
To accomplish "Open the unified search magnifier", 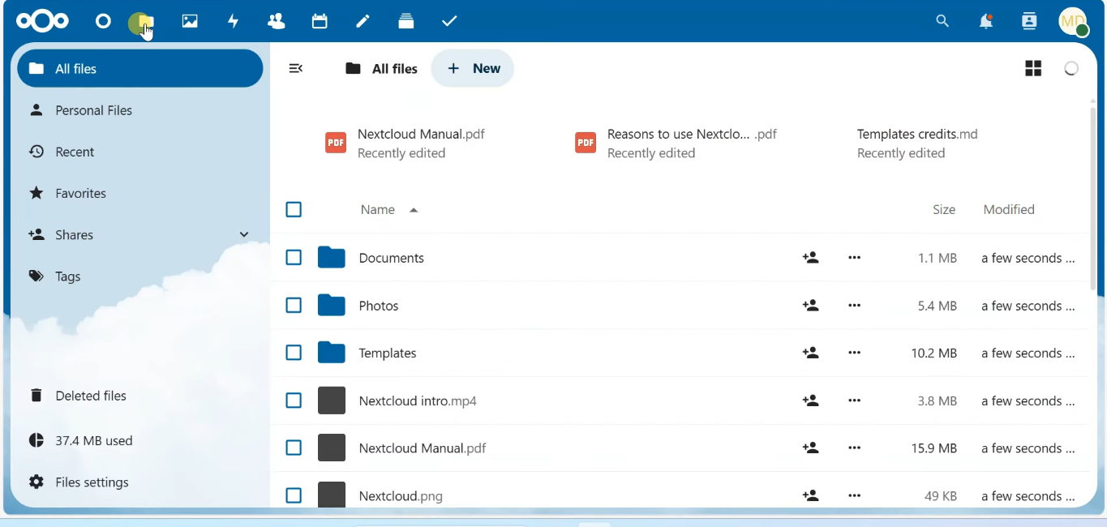I will click(942, 22).
